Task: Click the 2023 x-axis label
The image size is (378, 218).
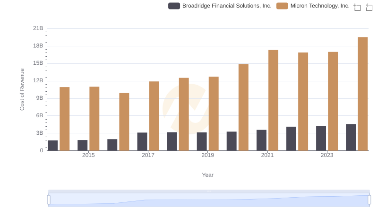Action: 327,155
